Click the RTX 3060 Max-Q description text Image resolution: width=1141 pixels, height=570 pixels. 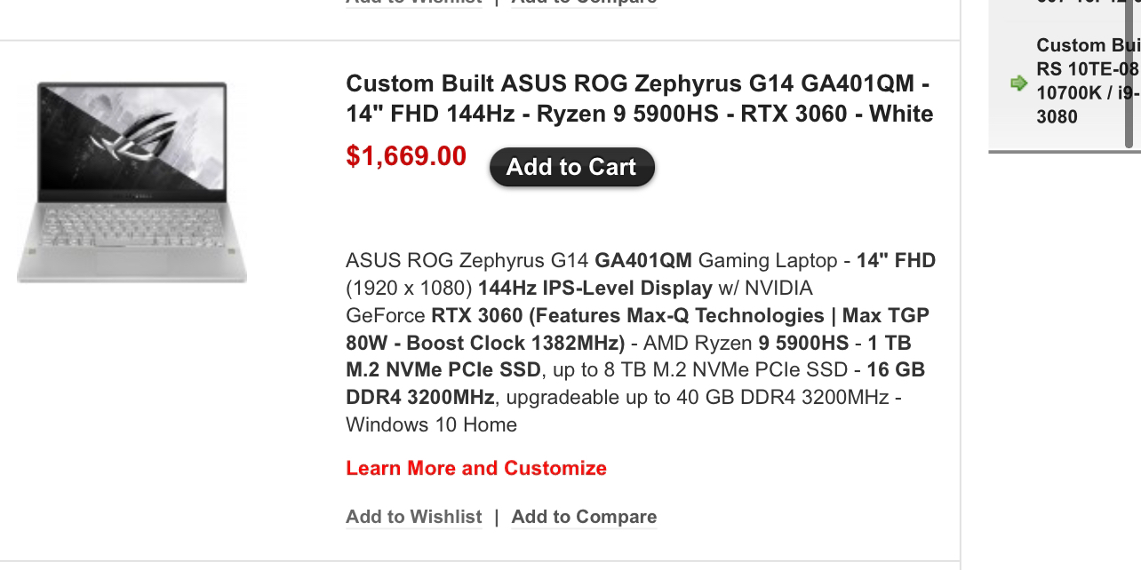coord(637,329)
